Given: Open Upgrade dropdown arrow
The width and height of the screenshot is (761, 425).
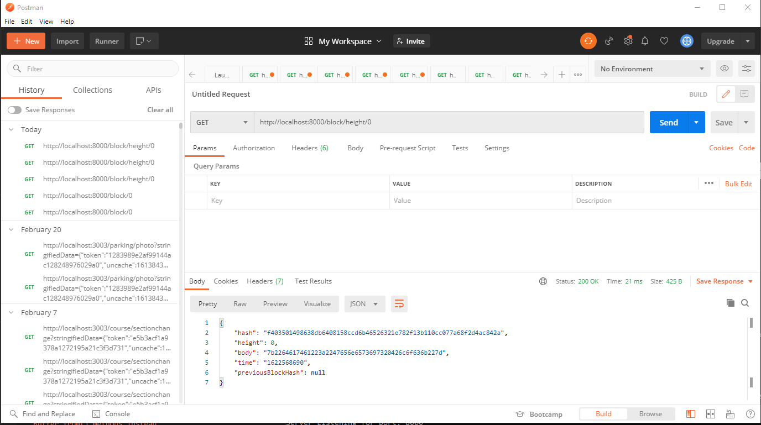Looking at the screenshot, I should [748, 41].
